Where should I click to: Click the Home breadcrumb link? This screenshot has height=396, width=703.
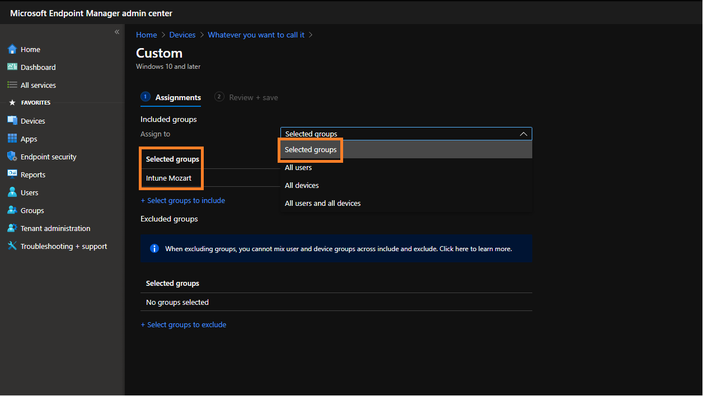coord(147,35)
